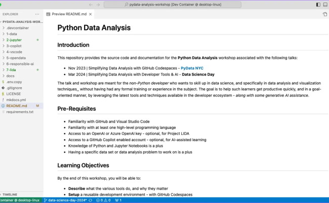Click the Pre-Requisites heading
Screen dimensions: 329x203
76,109
